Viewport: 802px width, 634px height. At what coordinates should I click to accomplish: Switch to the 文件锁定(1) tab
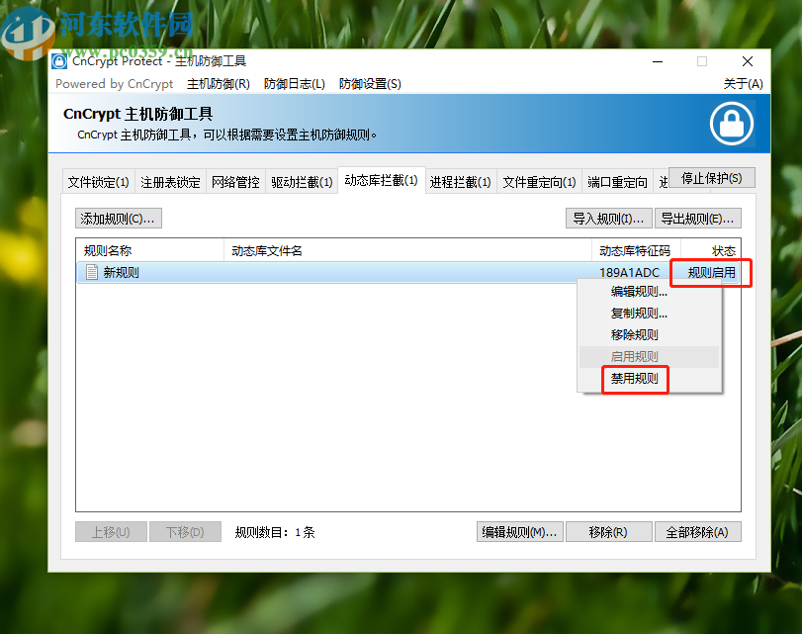(98, 182)
